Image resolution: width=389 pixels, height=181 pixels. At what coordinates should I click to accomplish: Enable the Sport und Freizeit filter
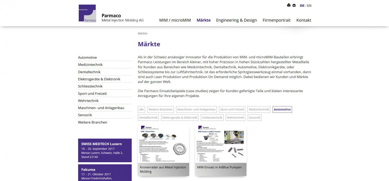(x=232, y=110)
